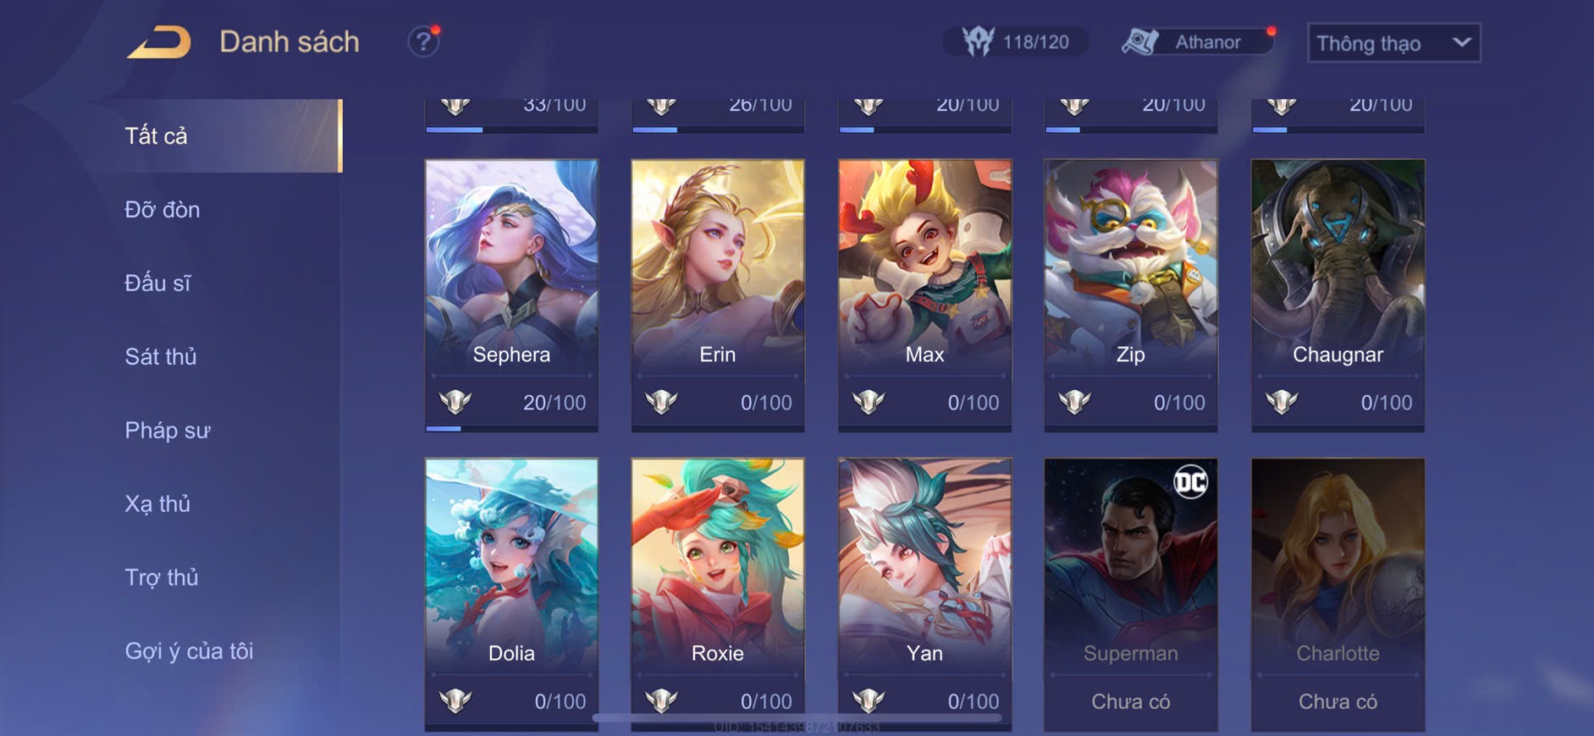This screenshot has height=736, width=1594.
Task: Tap the mastery emblem icon under Chaugnar
Action: pos(1282,402)
